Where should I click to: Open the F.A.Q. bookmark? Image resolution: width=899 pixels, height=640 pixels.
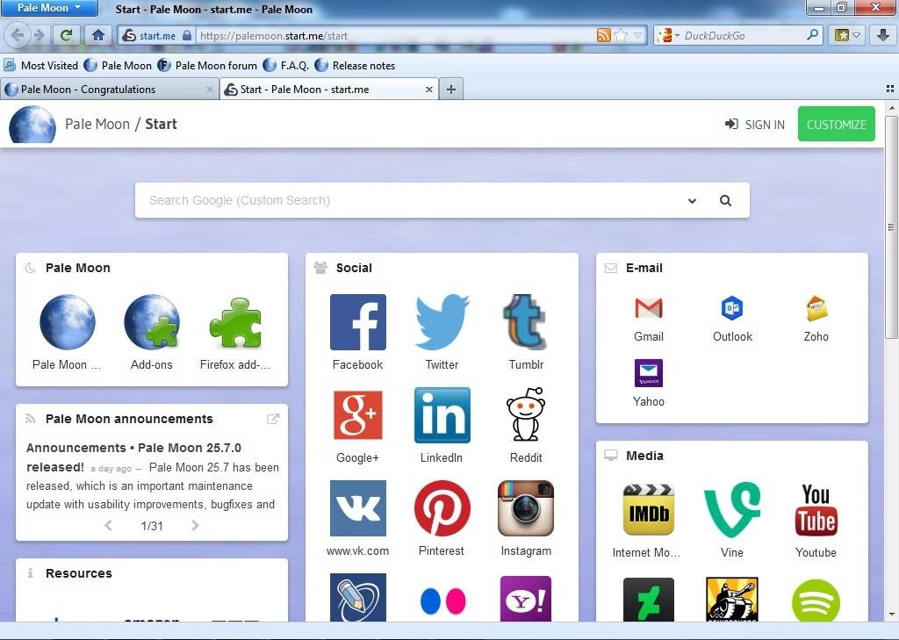286,65
